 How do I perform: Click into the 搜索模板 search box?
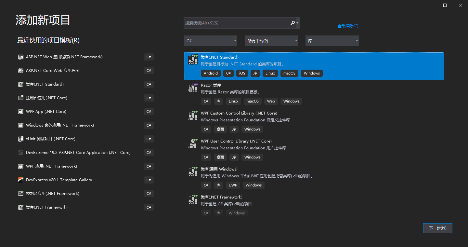coord(237,23)
